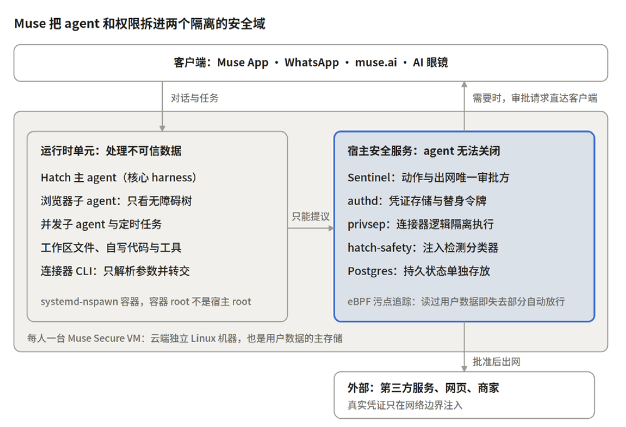The width and height of the screenshot is (626, 427).
Task: Click the 需要时，审批请求直达客户端 label
Action: click(535, 98)
